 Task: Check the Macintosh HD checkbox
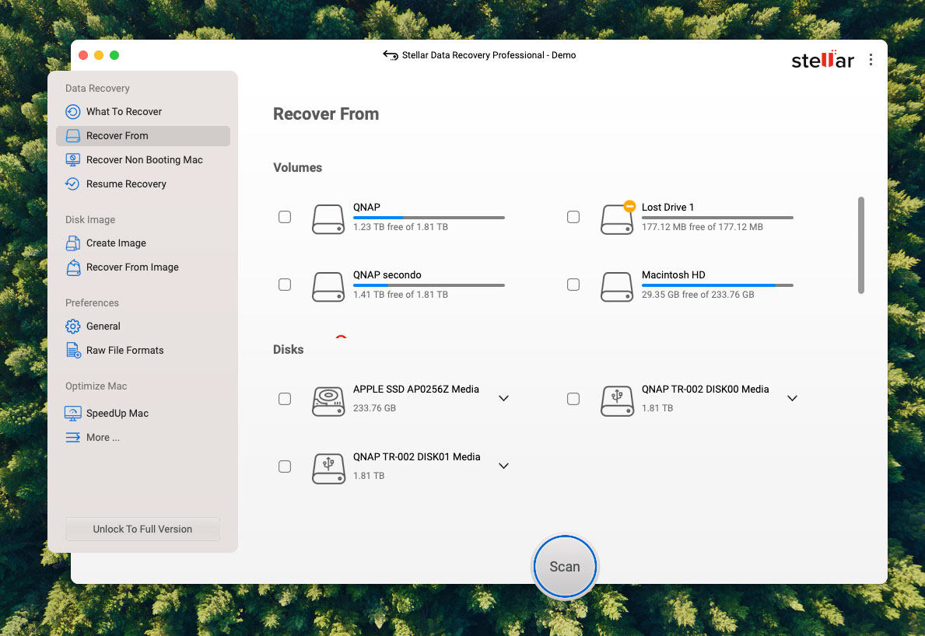[x=573, y=285]
